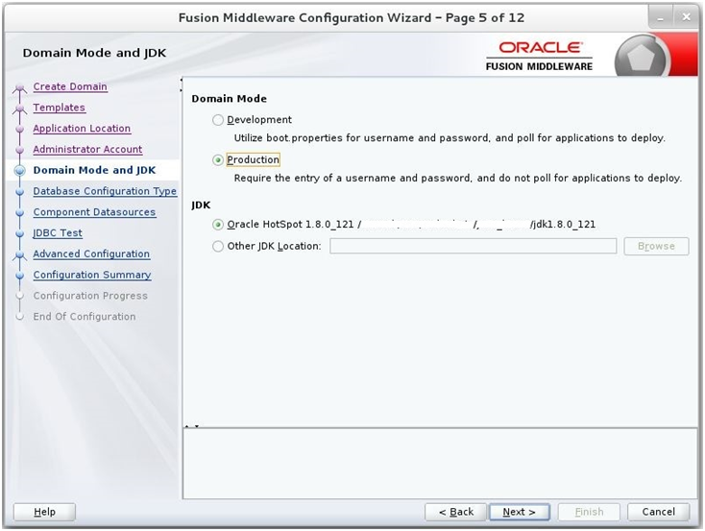Open the Configuration Summary step
705x531 pixels.
(92, 275)
